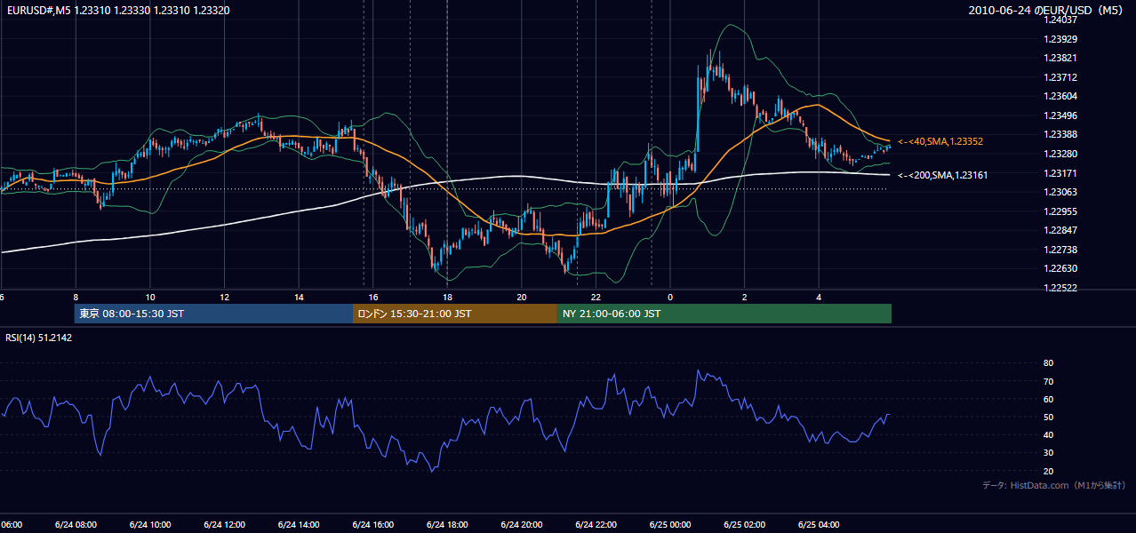Click the bottom axis label 6/24 18:00

coord(447,525)
